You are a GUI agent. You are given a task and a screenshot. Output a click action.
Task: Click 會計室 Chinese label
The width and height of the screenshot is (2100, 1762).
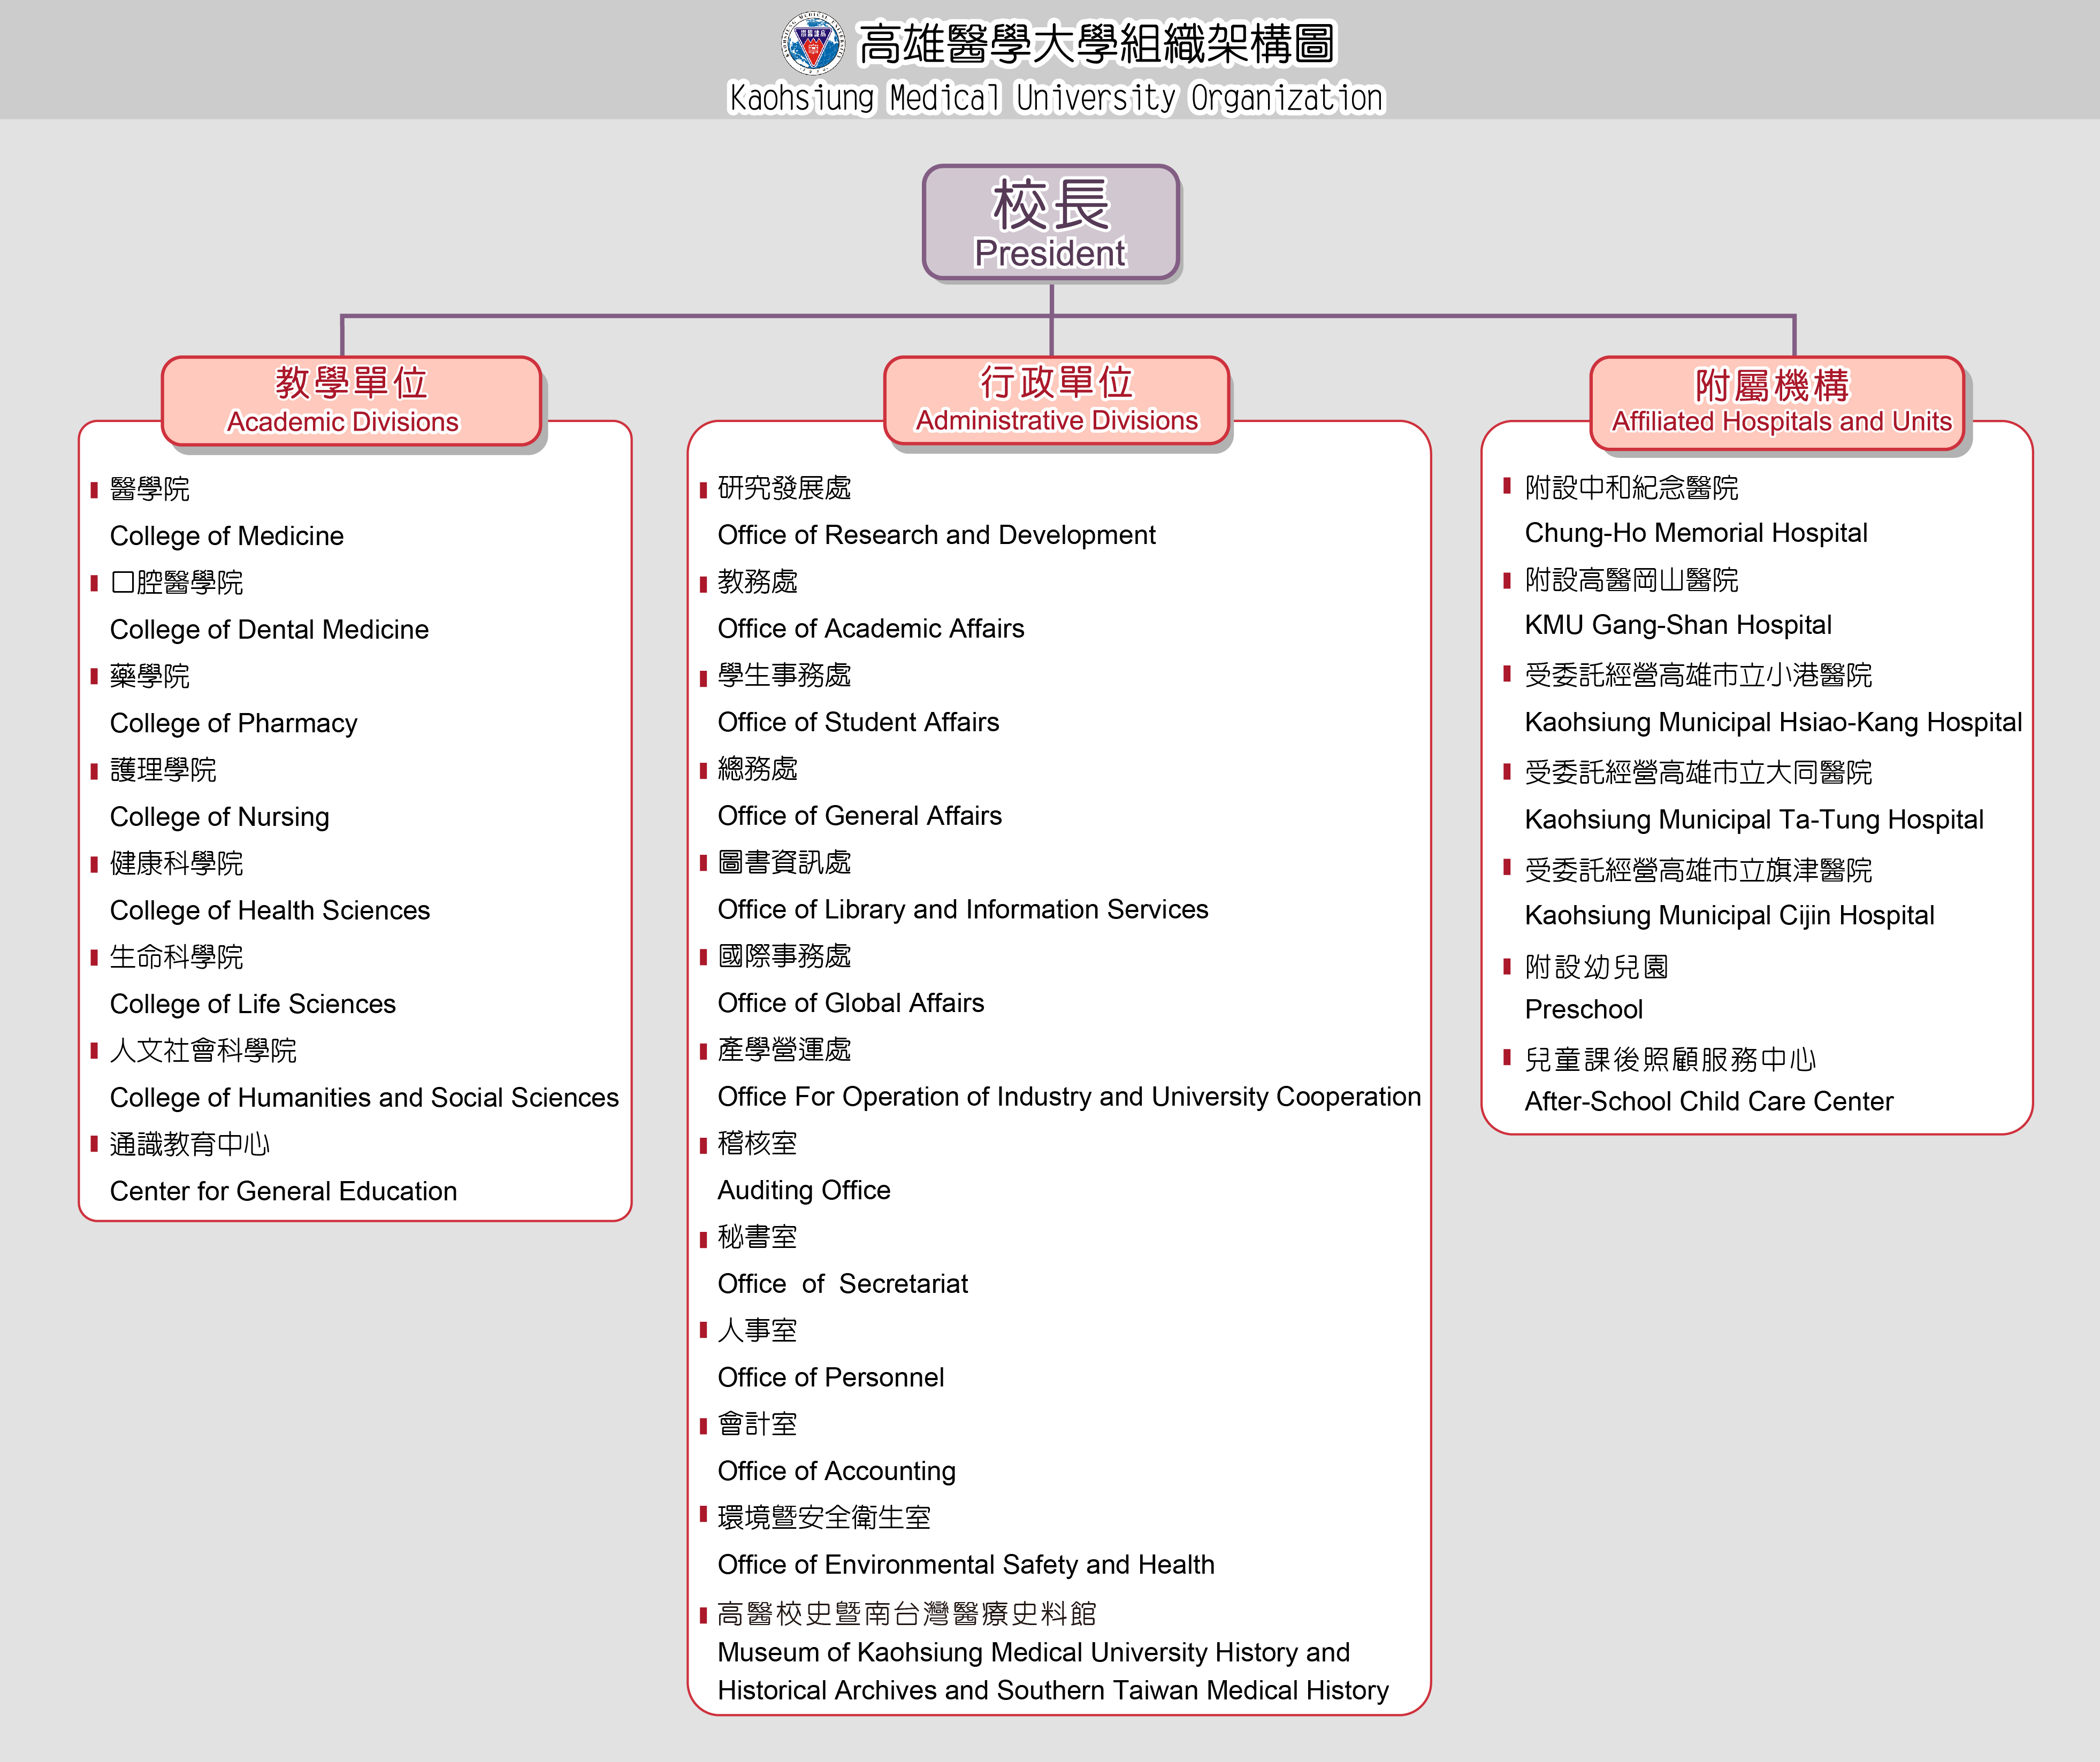pyautogui.click(x=758, y=1424)
